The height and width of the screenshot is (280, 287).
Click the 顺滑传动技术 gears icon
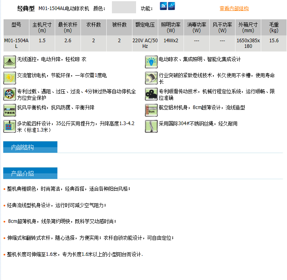(151, 94)
